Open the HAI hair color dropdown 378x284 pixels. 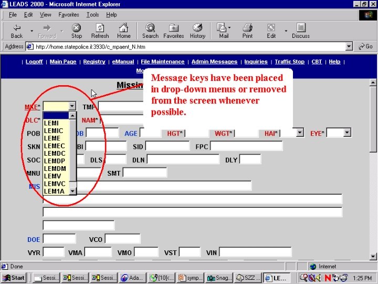(300, 133)
